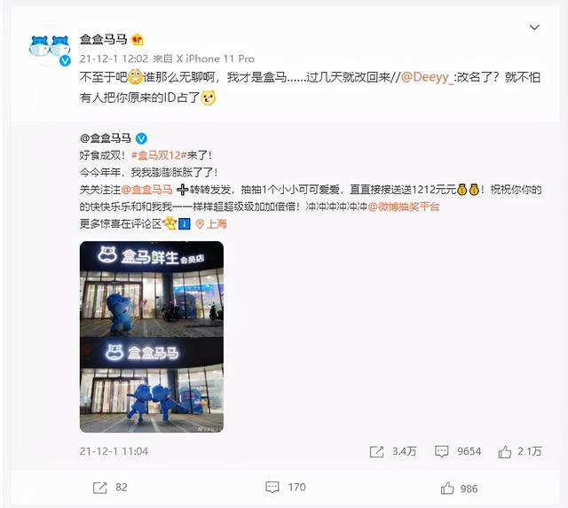The image size is (568, 508).
Task: Like the original post with 2.1万 likes
Action: tap(520, 451)
